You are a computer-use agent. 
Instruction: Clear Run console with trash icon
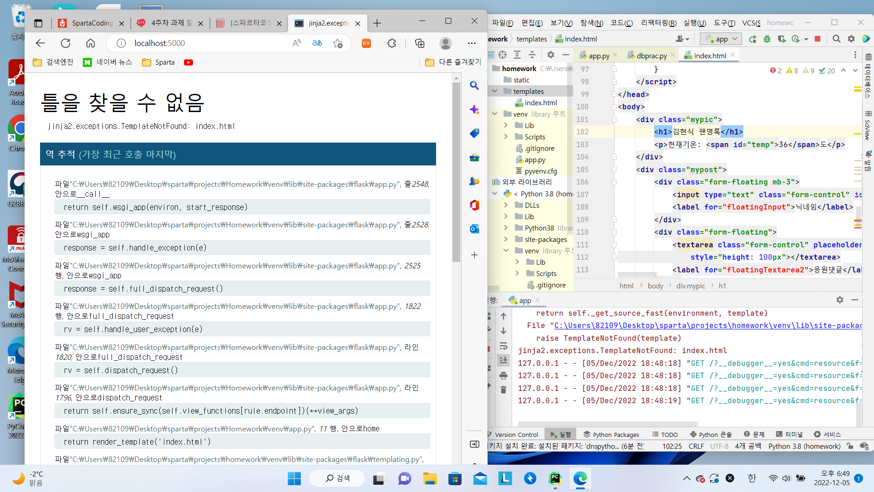click(503, 389)
